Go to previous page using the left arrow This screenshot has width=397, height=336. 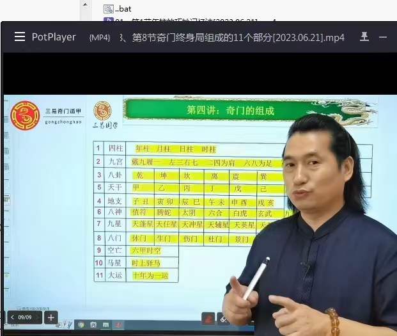click(13, 317)
